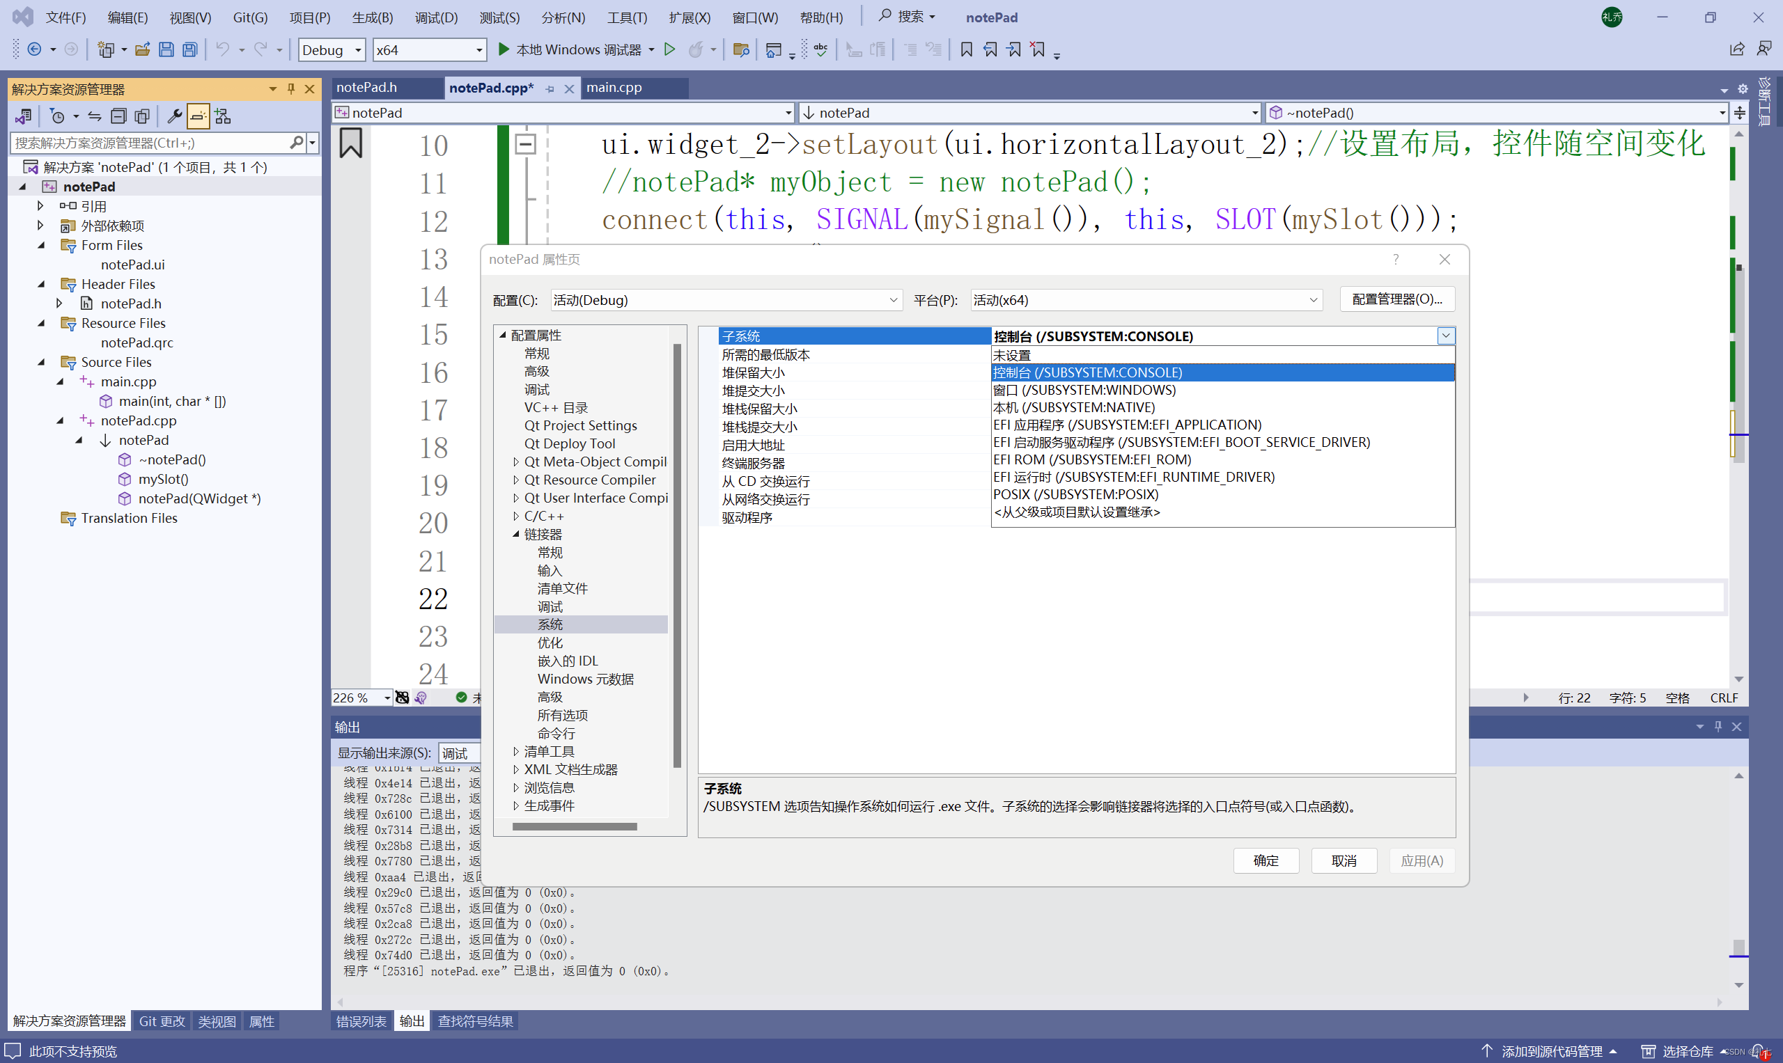Toggle bookmark icon in the toolbar

[966, 49]
